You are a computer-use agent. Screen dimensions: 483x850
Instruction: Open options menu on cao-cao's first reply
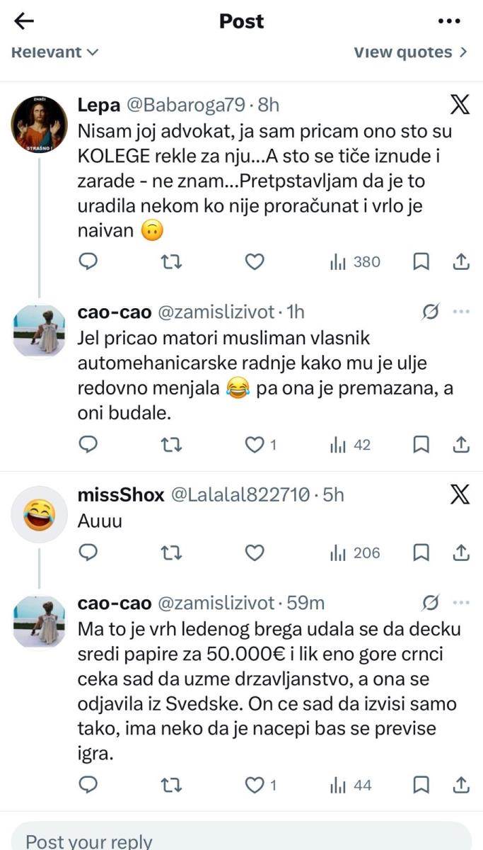click(460, 312)
